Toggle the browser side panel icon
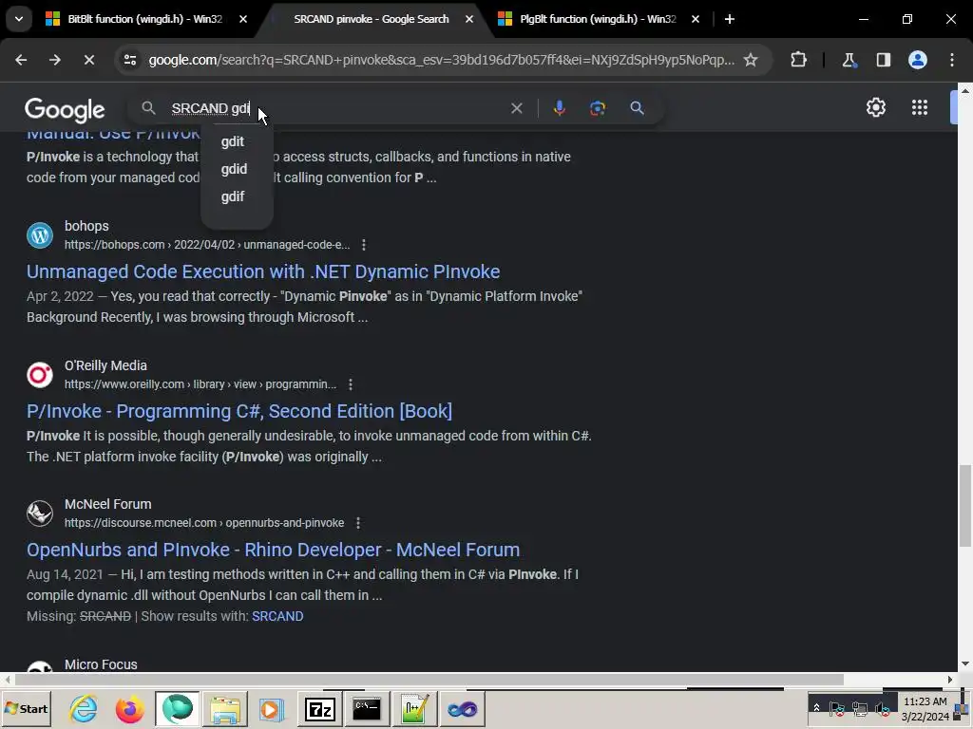The image size is (973, 729). click(x=883, y=60)
